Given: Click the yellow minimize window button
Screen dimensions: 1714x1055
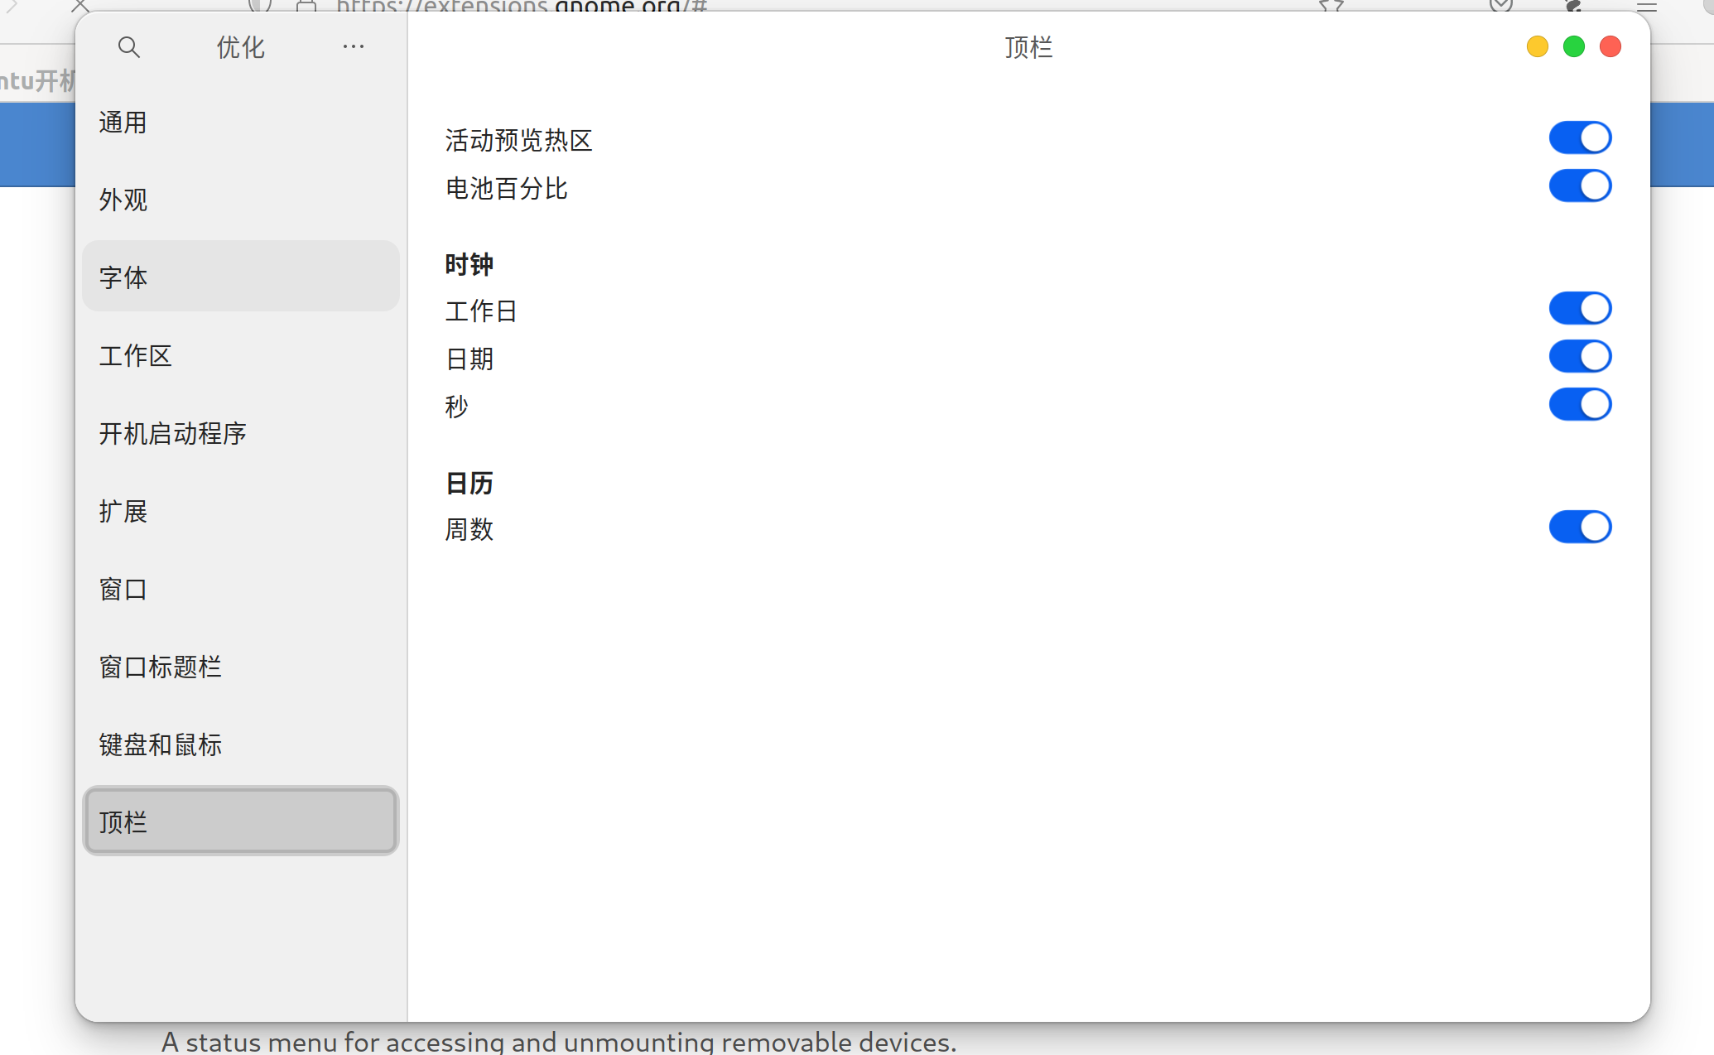Looking at the screenshot, I should 1537,47.
